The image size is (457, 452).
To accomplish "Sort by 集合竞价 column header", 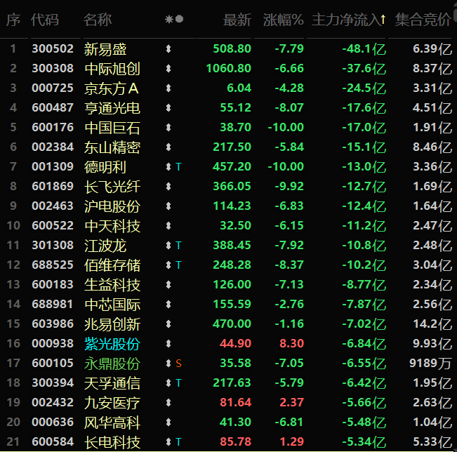I will pos(423,20).
